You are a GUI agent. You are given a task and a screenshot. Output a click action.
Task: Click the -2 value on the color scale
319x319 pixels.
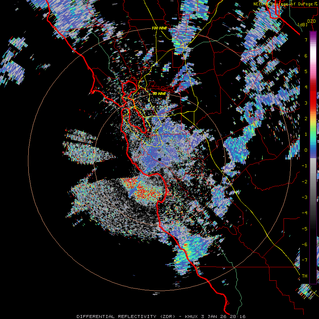(x=304, y=182)
